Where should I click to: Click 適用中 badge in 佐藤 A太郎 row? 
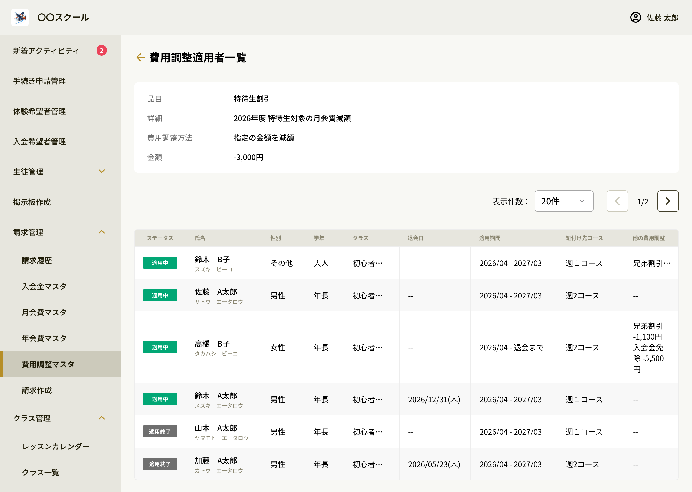click(160, 295)
